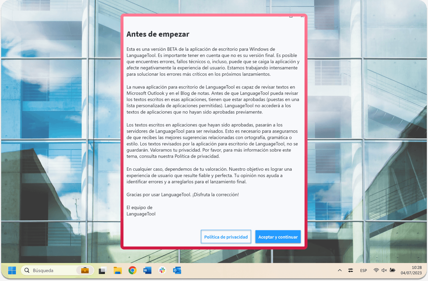
Task: Click the sliders tray icon beside ESP
Action: click(x=351, y=270)
